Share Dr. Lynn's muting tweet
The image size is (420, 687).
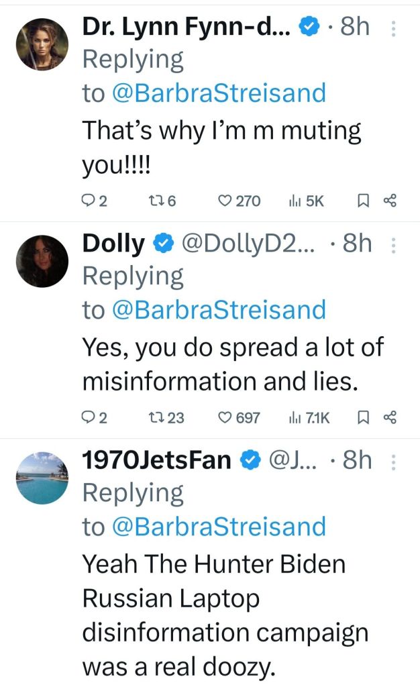tap(390, 200)
